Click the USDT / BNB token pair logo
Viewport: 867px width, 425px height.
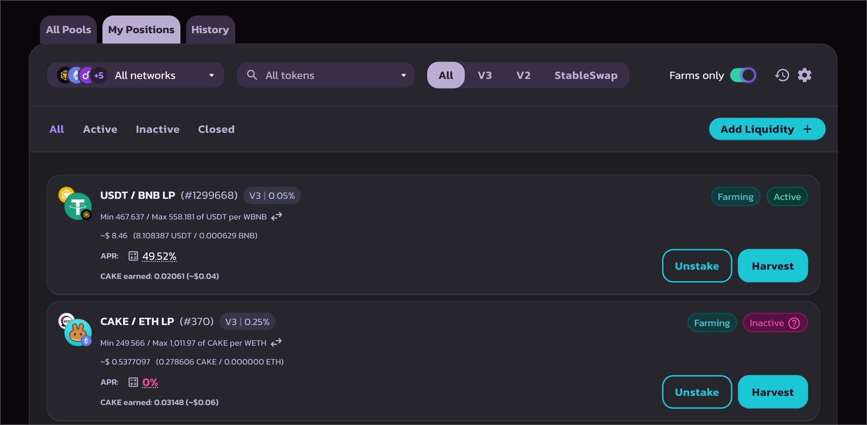coord(76,203)
